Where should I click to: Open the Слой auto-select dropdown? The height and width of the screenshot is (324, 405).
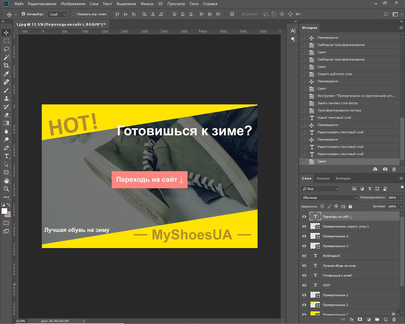(x=57, y=14)
